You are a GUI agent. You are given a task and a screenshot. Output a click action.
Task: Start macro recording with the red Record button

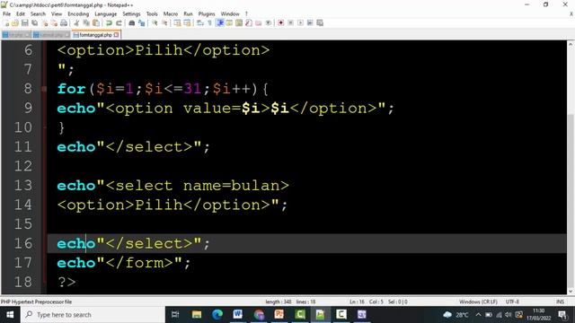[281, 22]
